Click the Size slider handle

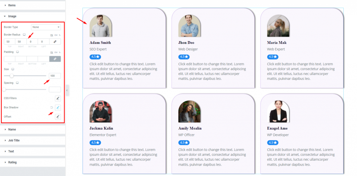tap(12, 76)
